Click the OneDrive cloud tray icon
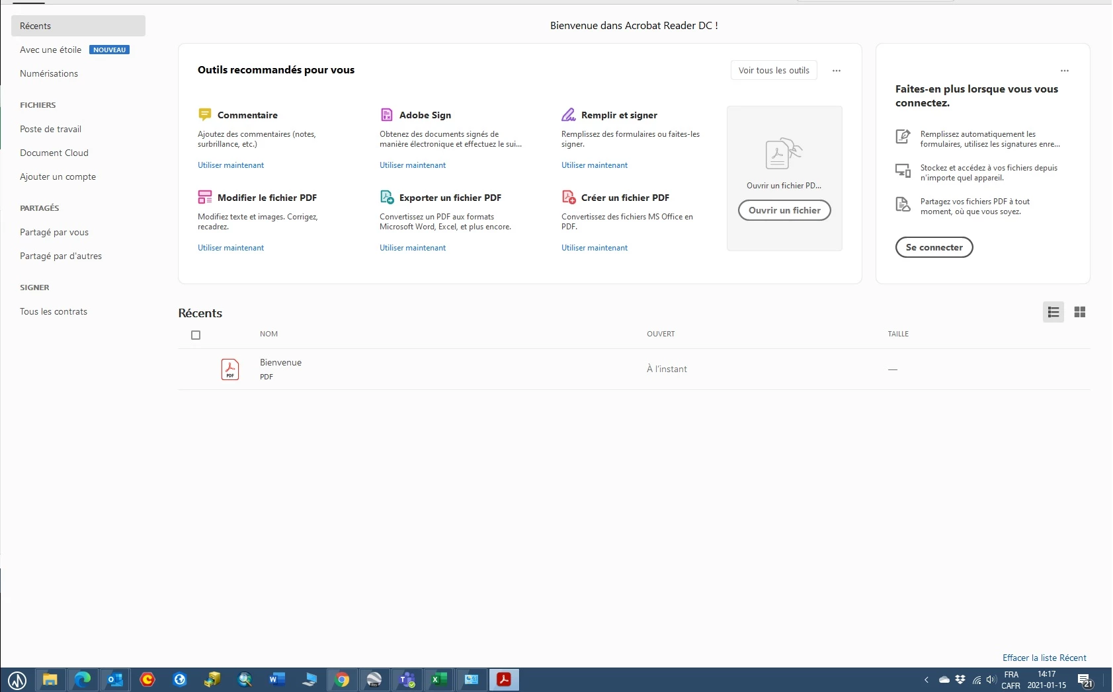1113x692 pixels. (x=944, y=679)
